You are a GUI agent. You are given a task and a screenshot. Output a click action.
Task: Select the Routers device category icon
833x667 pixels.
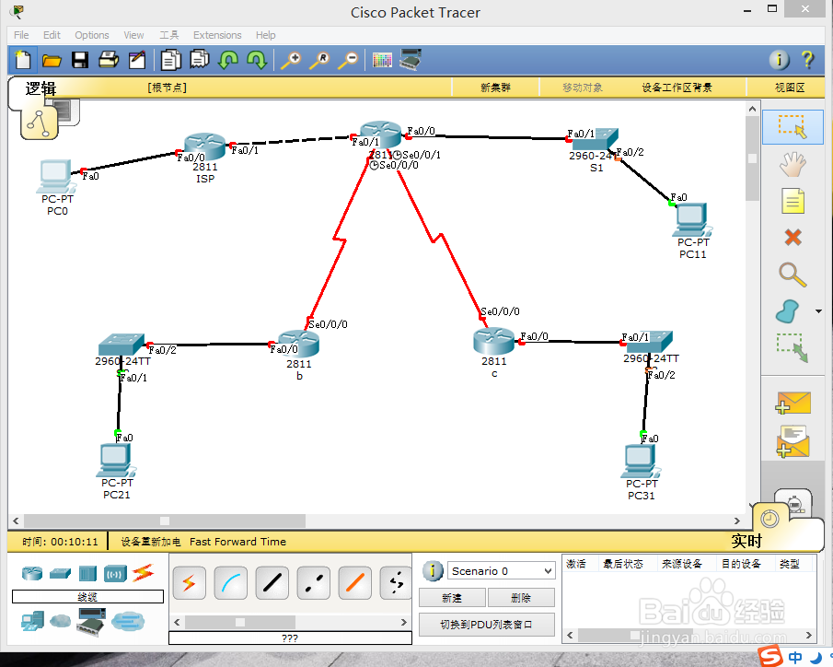pos(32,573)
